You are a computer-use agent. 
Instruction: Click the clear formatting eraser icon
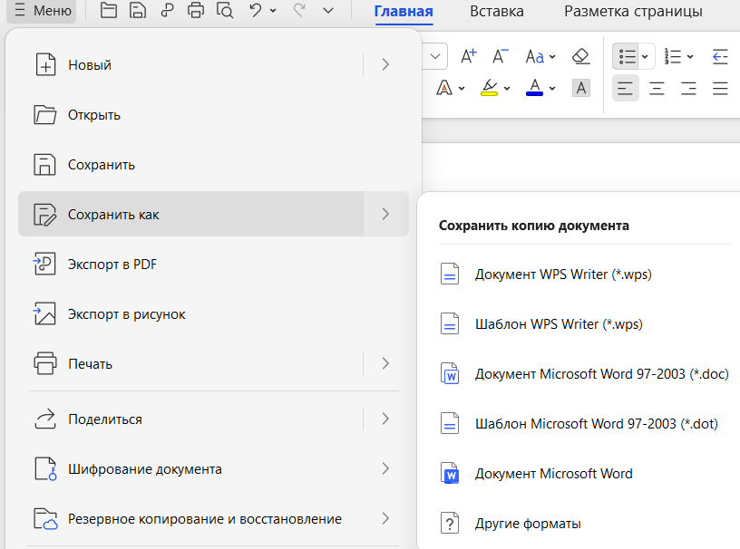tap(581, 56)
